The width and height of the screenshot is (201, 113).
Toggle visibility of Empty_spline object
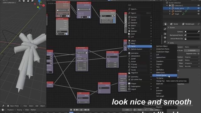click(198, 8)
